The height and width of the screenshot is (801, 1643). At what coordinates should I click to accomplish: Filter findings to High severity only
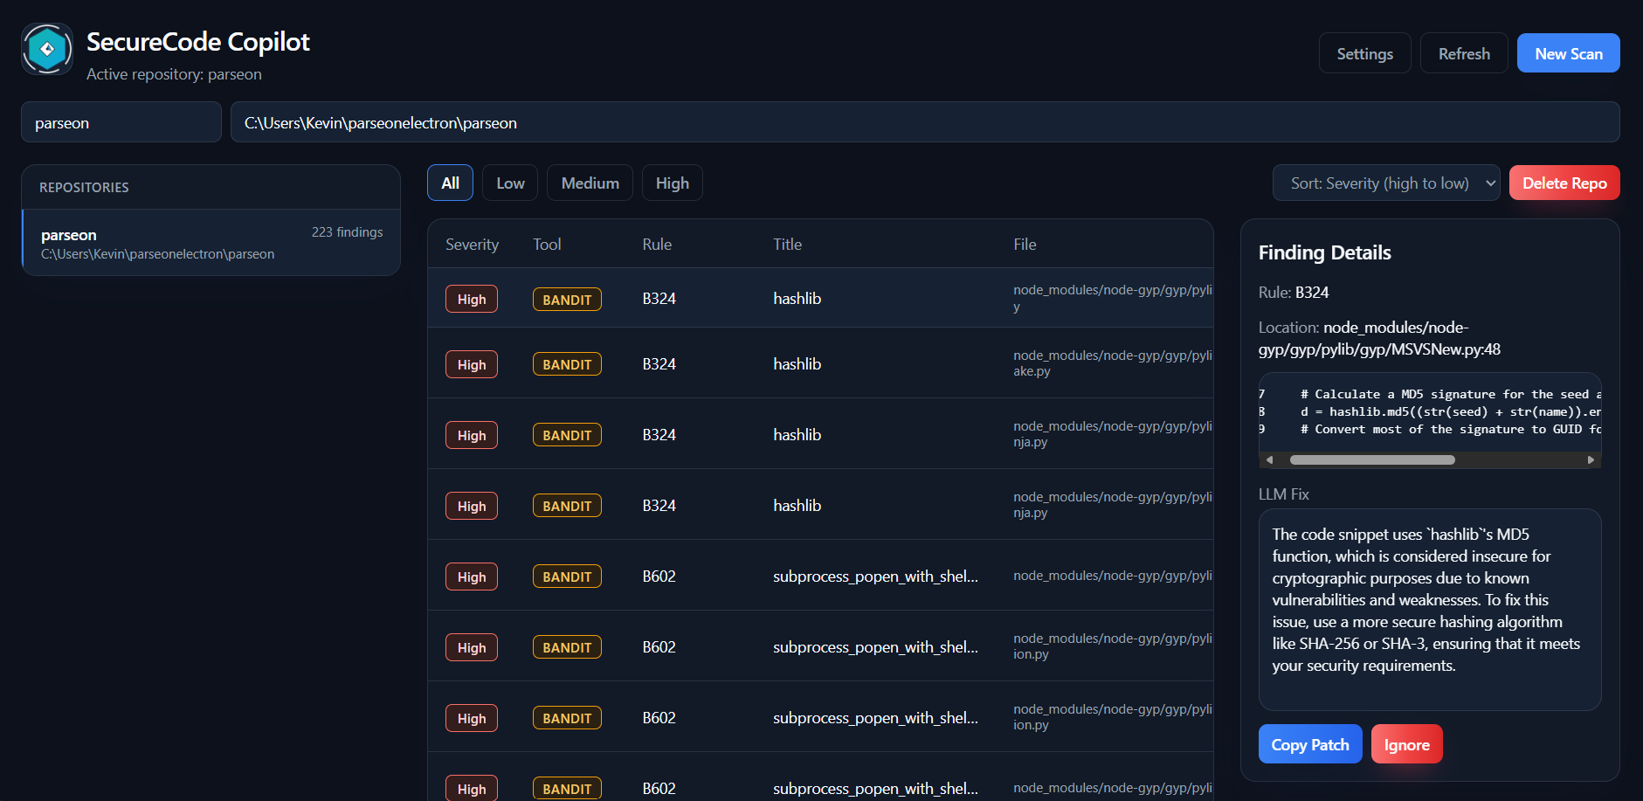click(672, 183)
